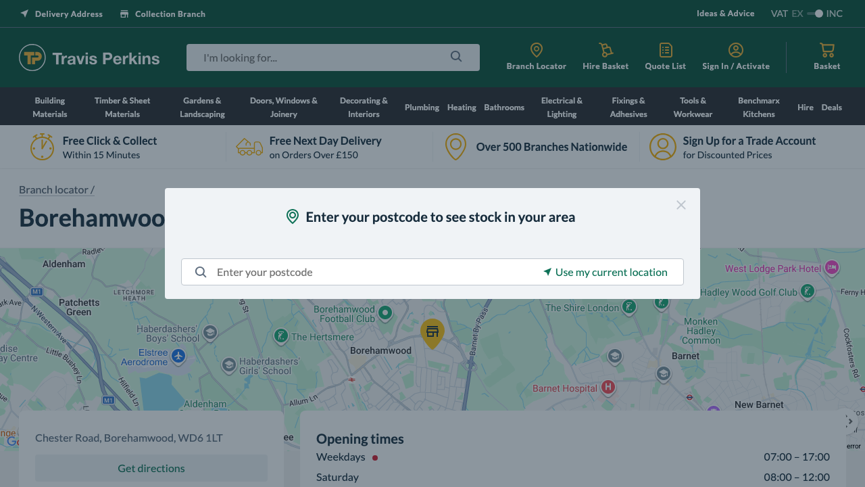The image size is (865, 487).
Task: Click the Get directions button
Action: point(151,468)
